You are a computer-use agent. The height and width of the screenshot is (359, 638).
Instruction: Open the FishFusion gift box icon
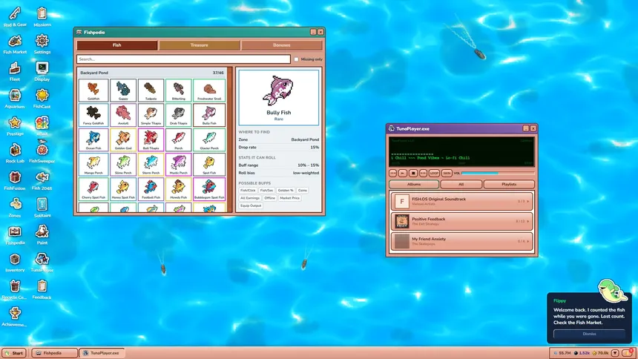point(15,180)
